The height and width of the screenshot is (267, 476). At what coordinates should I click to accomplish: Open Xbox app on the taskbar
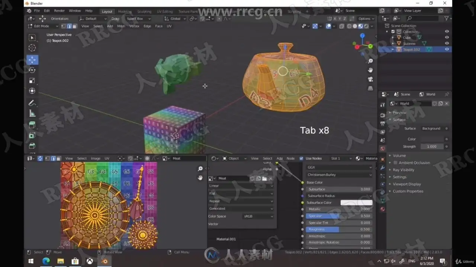(90, 261)
